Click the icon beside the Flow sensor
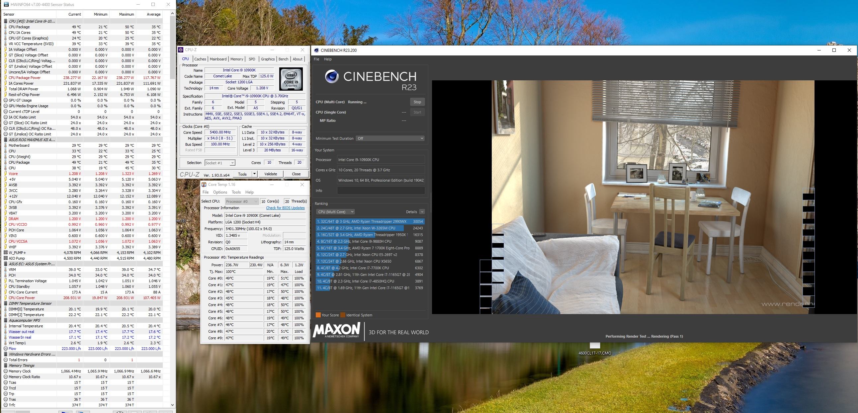The width and height of the screenshot is (858, 413). (x=5, y=349)
